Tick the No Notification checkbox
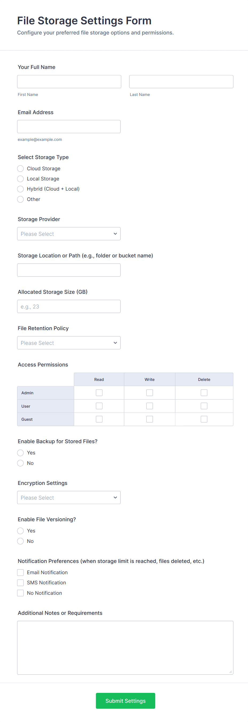 point(21,593)
